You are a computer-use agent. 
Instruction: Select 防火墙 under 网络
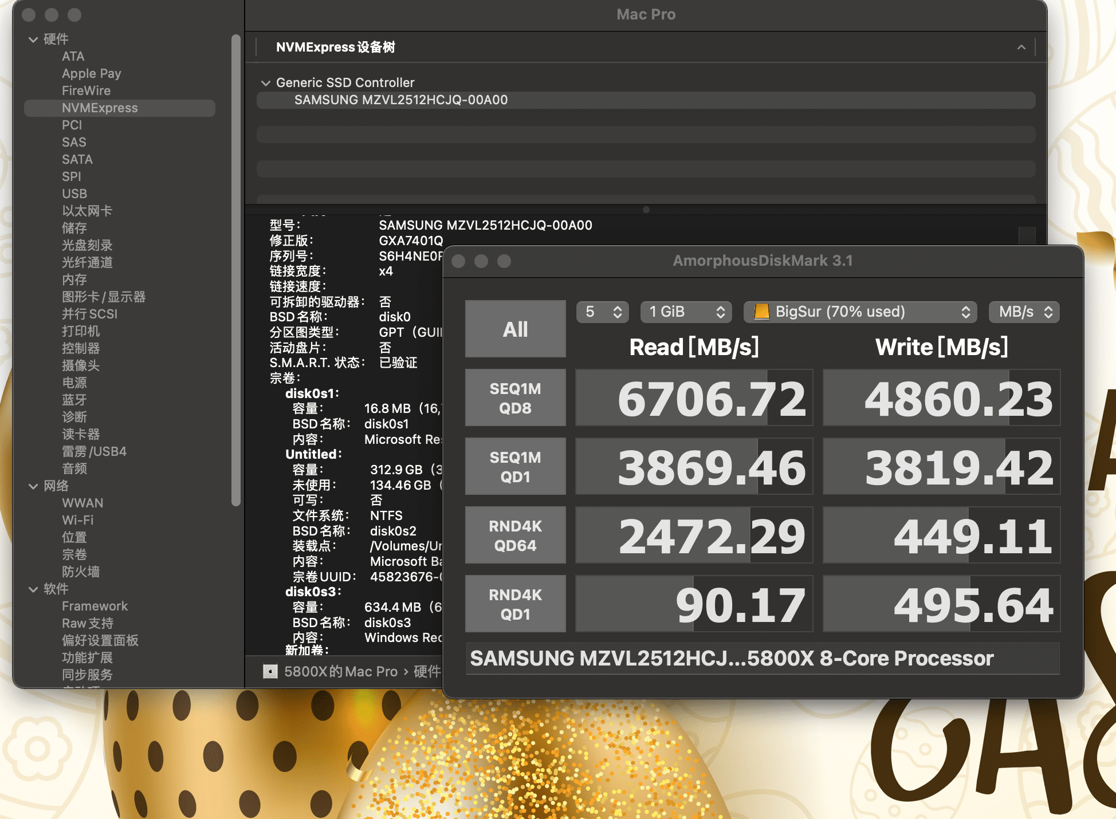point(81,572)
